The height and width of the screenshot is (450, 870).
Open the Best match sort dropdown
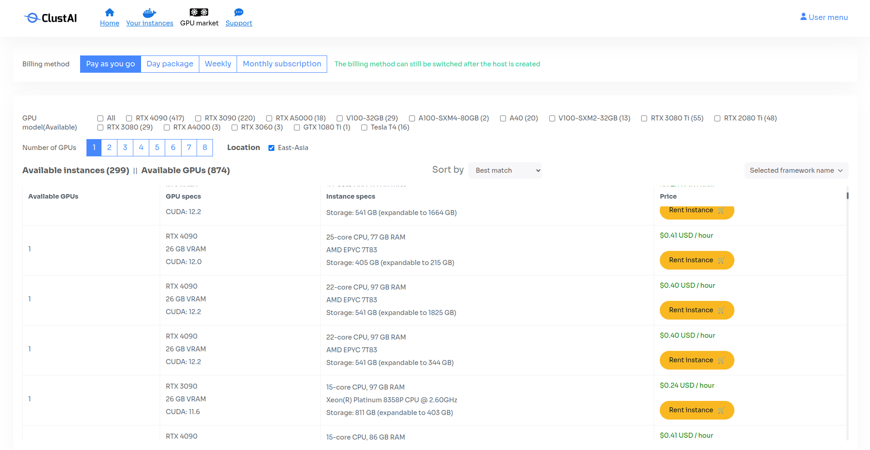tap(505, 170)
